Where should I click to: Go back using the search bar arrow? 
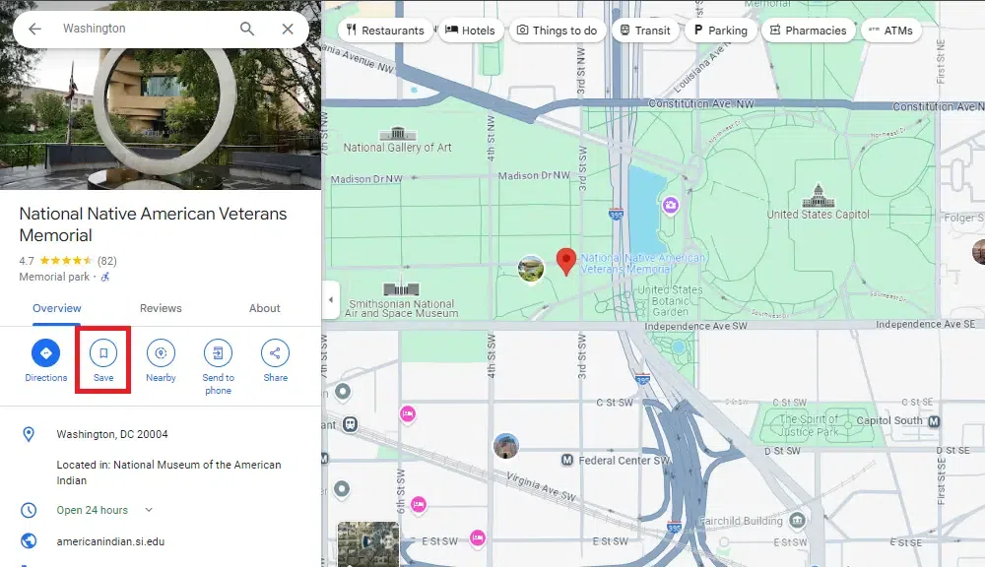pos(34,29)
